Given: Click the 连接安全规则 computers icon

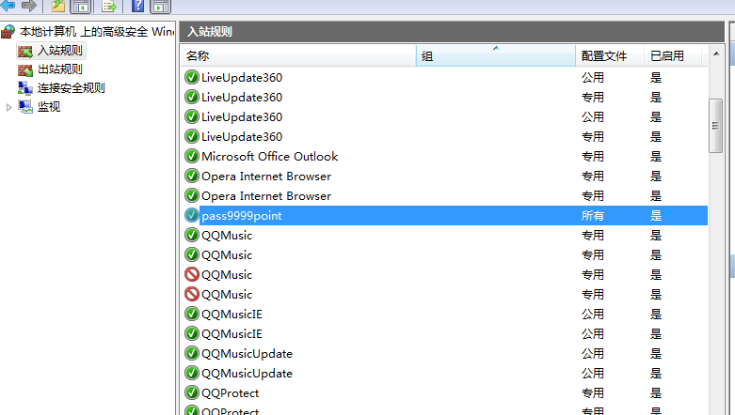Looking at the screenshot, I should coord(25,88).
